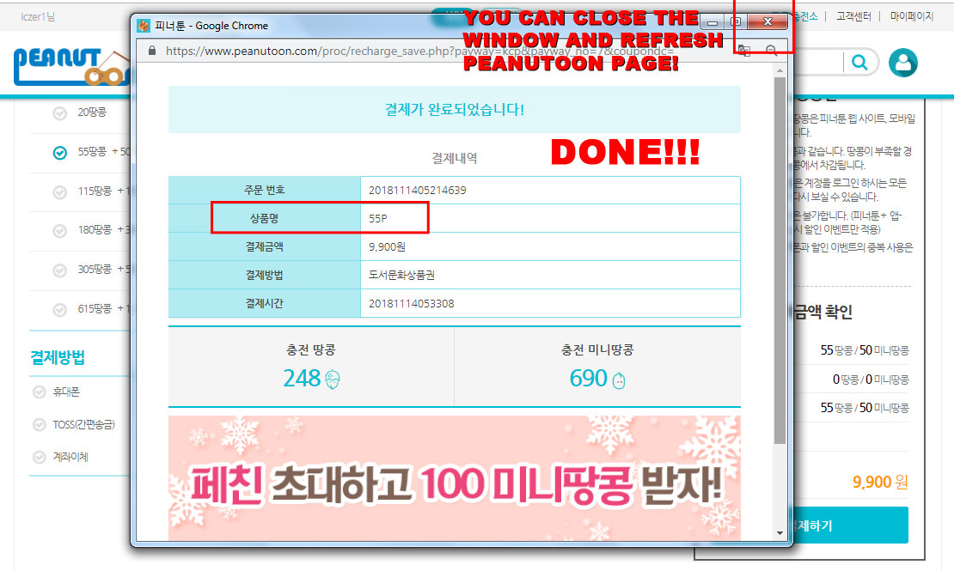Open the 마이페이지 link in top navigation
This screenshot has height=571, width=954.
click(911, 16)
